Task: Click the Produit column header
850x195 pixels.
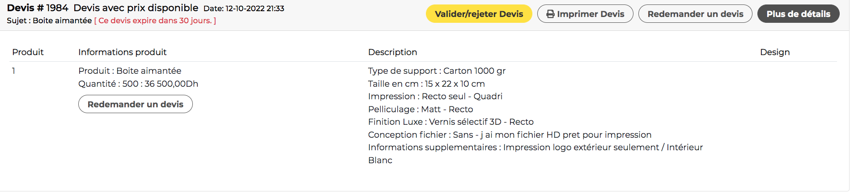Action: [28, 52]
